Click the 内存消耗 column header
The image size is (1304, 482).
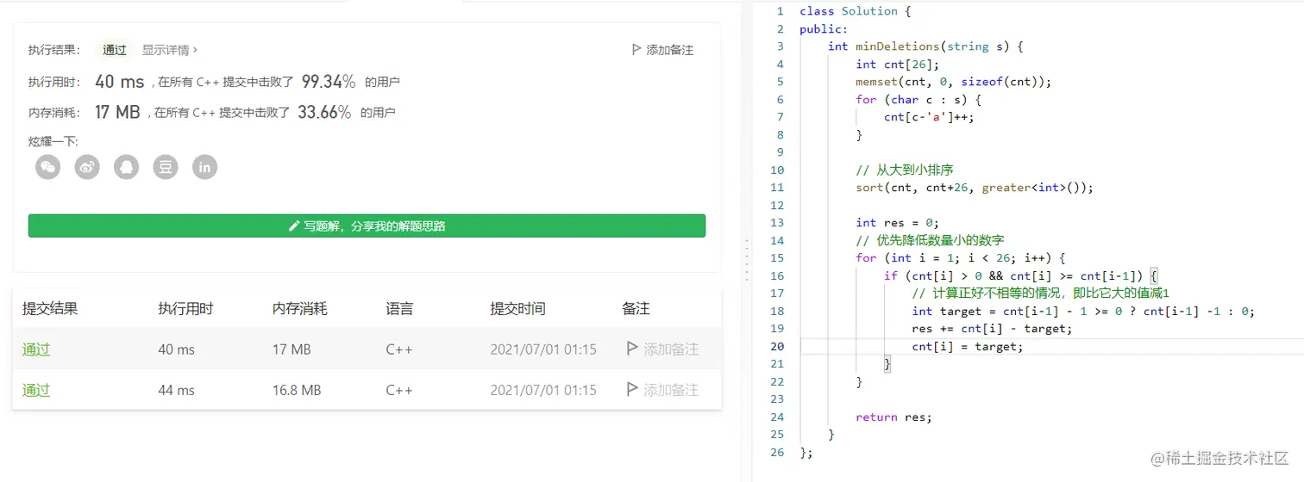[x=300, y=308]
